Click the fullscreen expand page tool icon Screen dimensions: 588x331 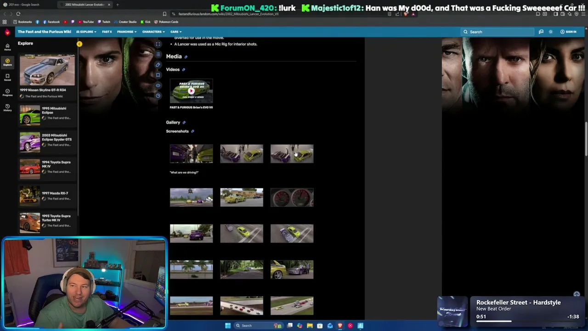point(158,44)
